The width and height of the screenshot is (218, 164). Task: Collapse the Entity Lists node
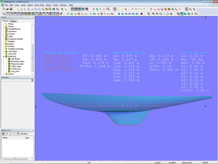click(3, 57)
